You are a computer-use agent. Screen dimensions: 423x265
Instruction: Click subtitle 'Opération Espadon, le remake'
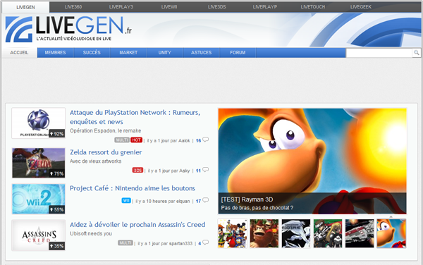click(x=106, y=131)
